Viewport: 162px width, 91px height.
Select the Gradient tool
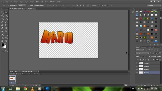pyautogui.click(x=6, y=28)
